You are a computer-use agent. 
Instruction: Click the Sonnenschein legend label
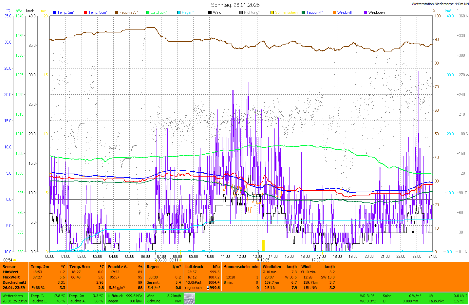286,12
